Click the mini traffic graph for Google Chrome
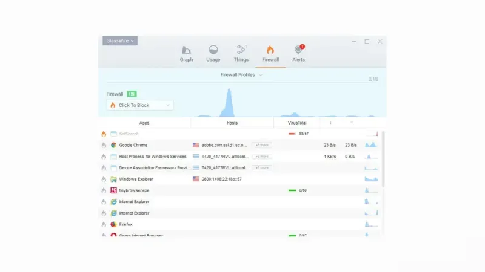Image resolution: width=485 pixels, height=272 pixels. point(371,144)
